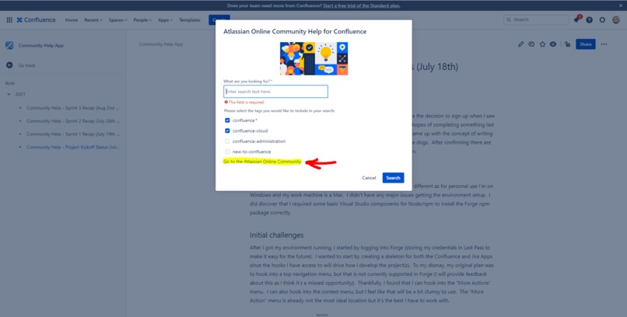The width and height of the screenshot is (627, 317).
Task: Dismiss the free trial banner
Action: coord(621,5)
